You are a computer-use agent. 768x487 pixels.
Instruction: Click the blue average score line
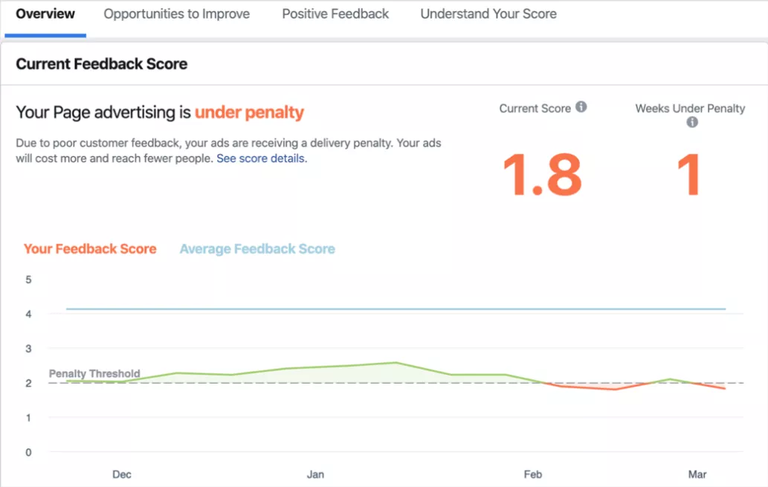point(396,309)
